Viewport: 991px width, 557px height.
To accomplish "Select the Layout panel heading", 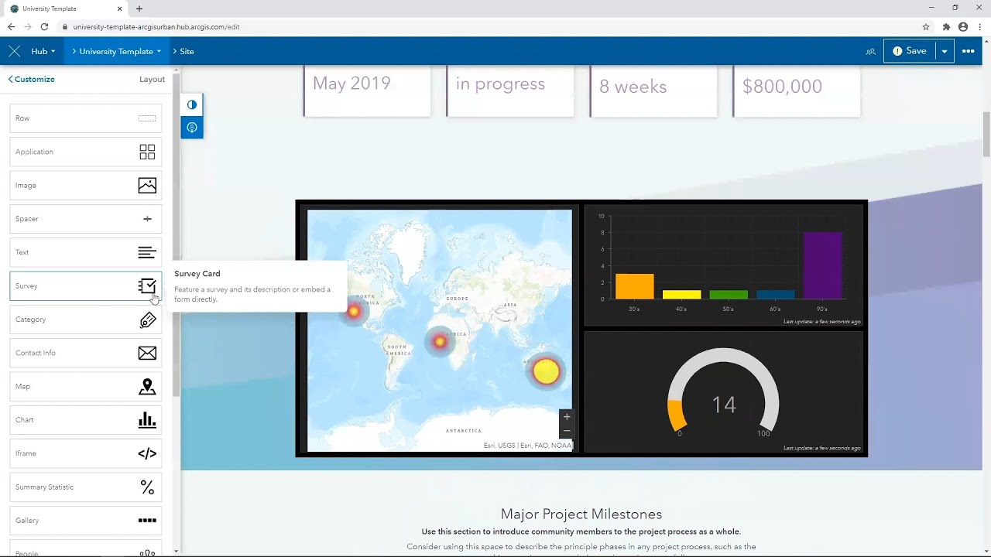I will pos(152,79).
